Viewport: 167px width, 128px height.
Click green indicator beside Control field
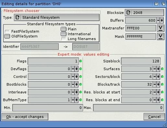[81, 77]
